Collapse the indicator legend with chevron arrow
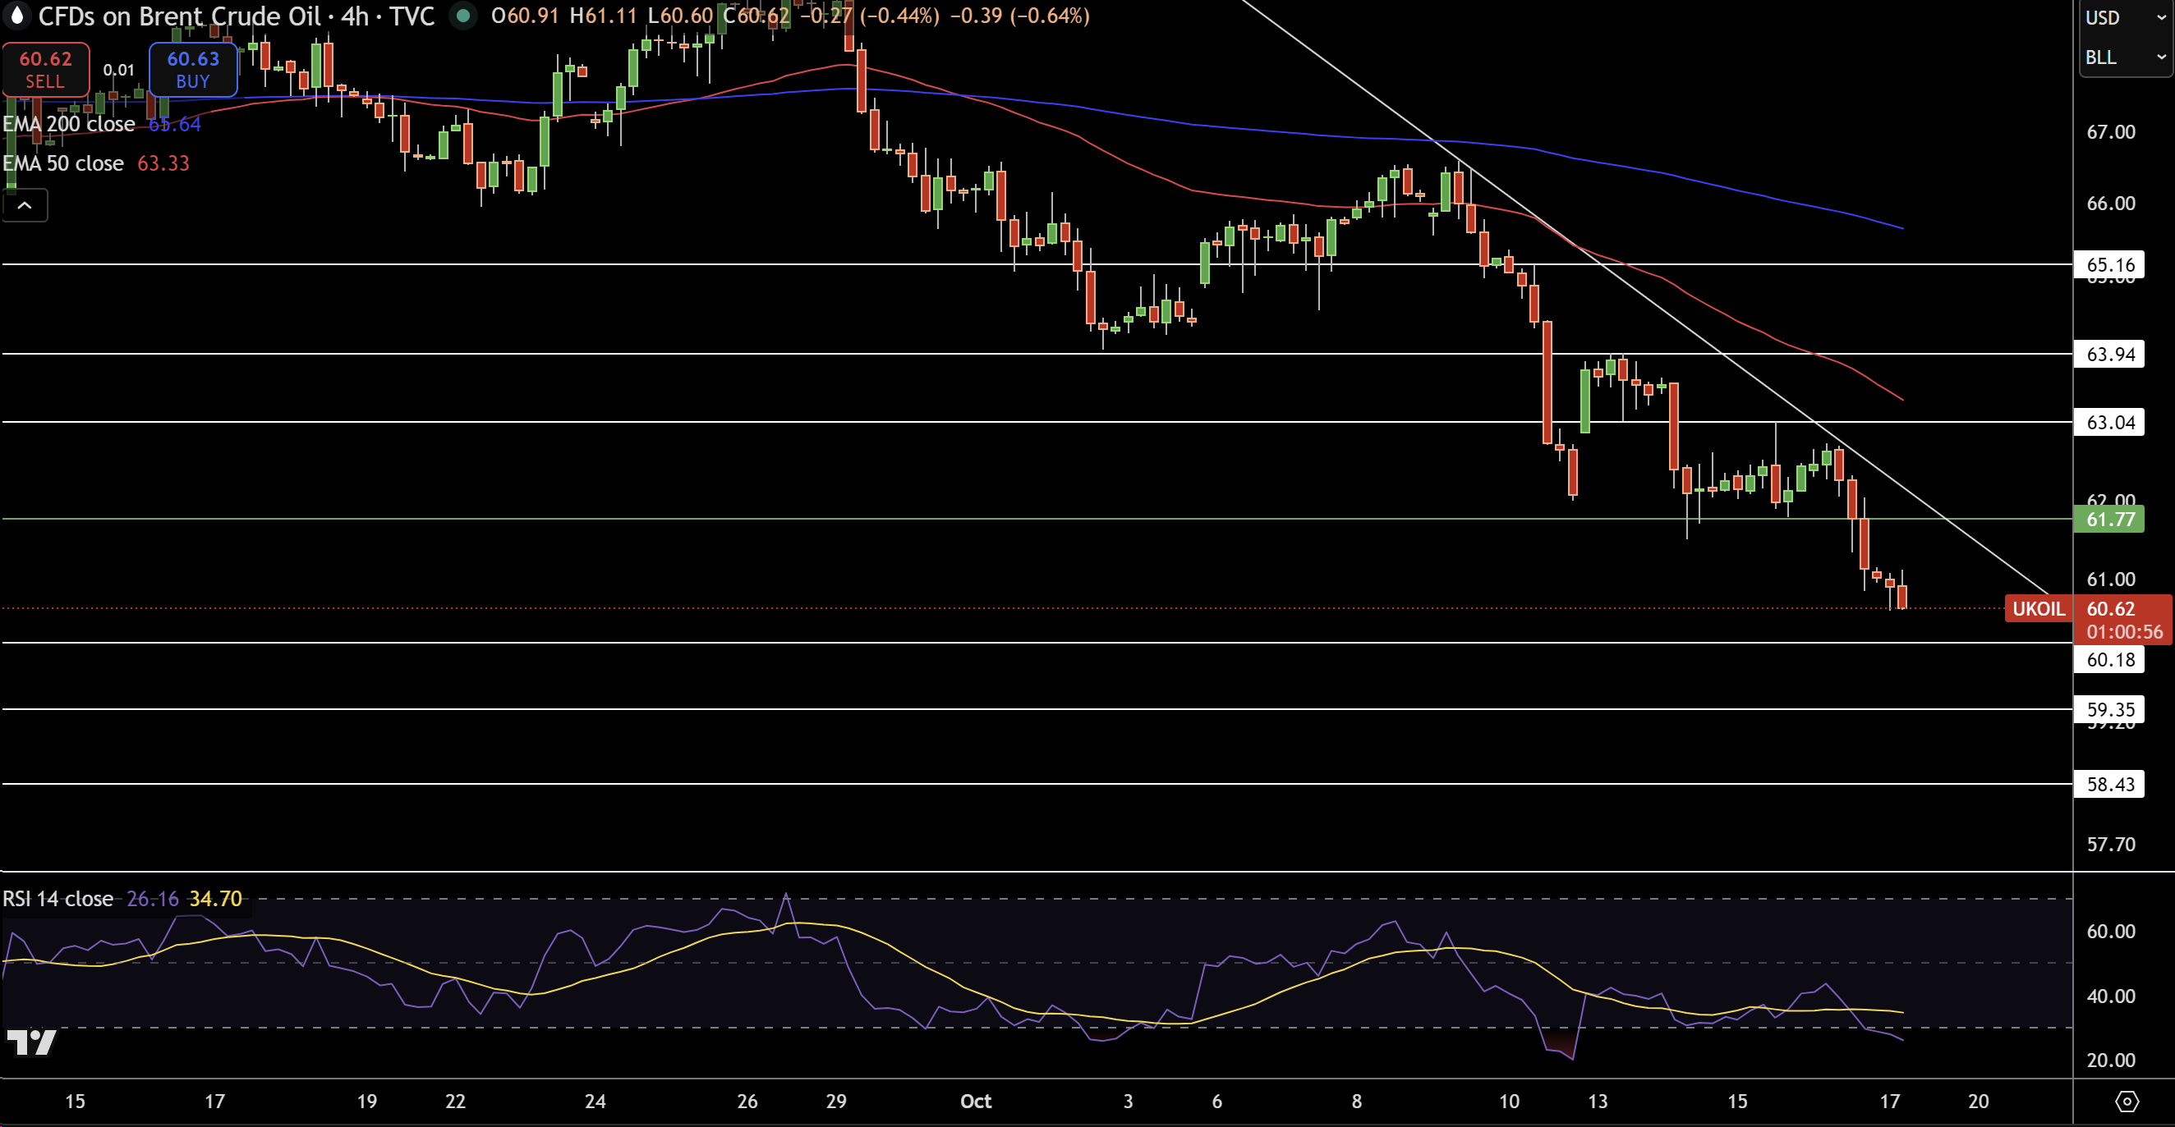 tap(25, 205)
